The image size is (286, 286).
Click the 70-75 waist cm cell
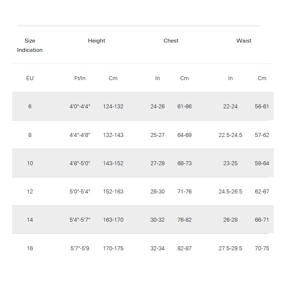coord(262,248)
